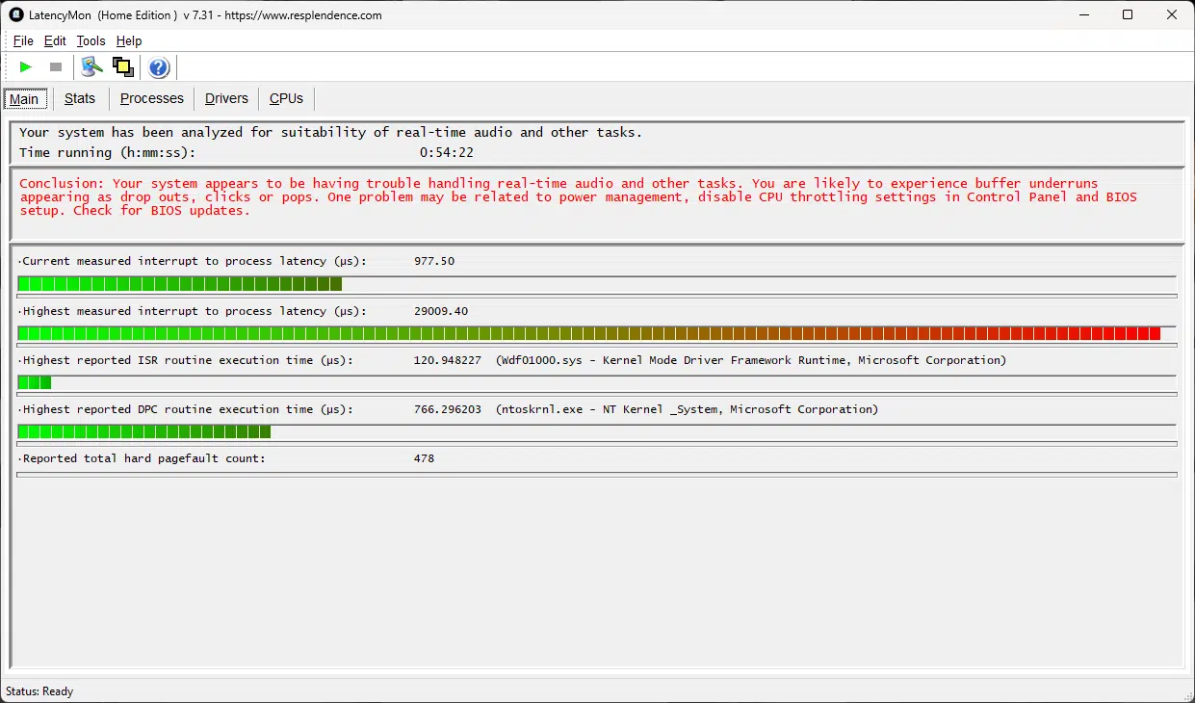The image size is (1195, 703).
Task: Click the highest interrupt to process latency bar
Action: (597, 333)
